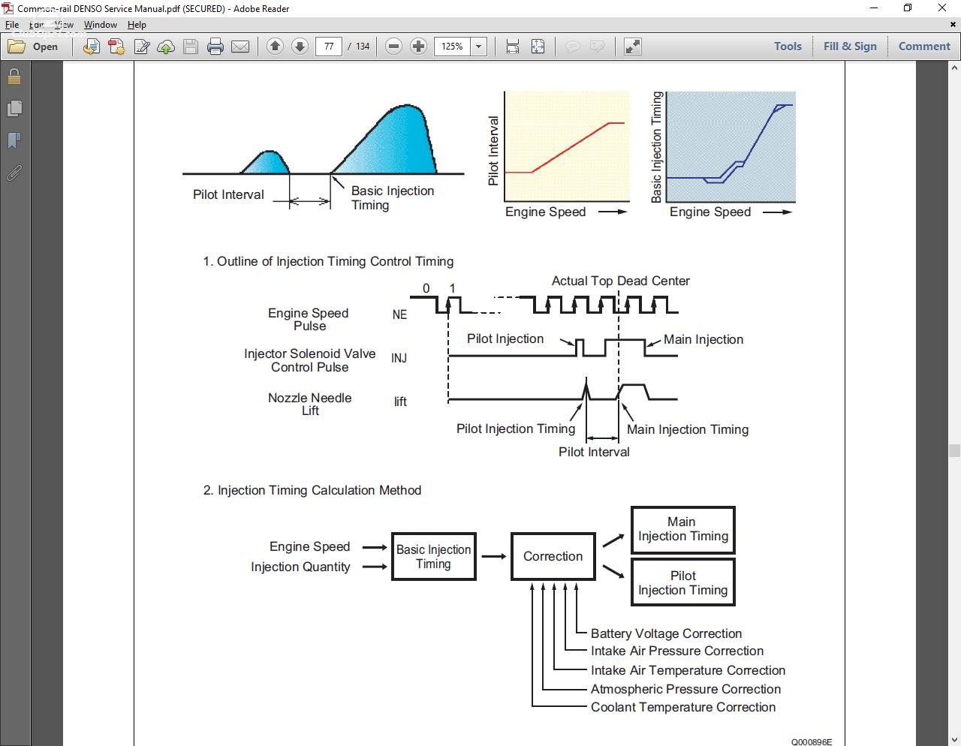Click the sticky note comment icon
Image resolution: width=961 pixels, height=746 pixels.
(x=573, y=47)
